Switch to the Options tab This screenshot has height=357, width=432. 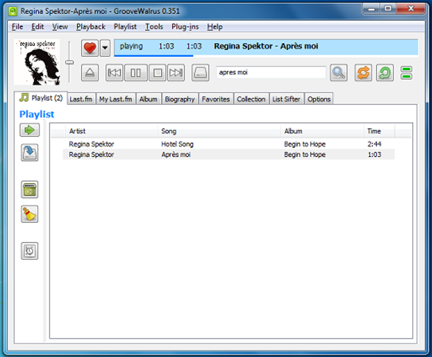pos(319,99)
